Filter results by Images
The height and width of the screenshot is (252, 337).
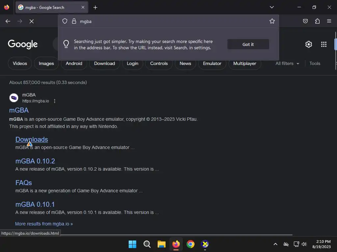pos(46,63)
